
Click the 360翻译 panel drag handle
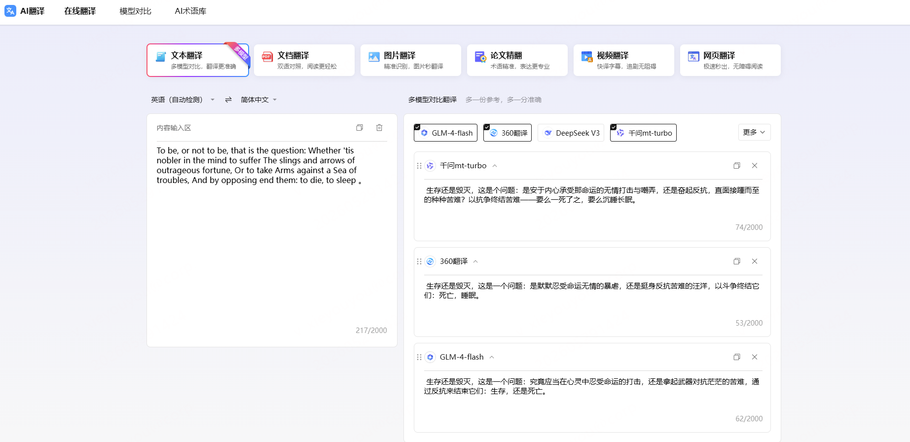pyautogui.click(x=419, y=261)
